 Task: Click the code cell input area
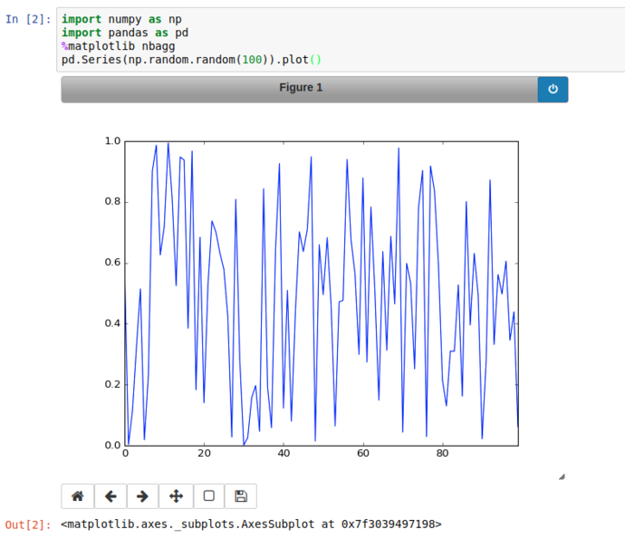pos(341,40)
